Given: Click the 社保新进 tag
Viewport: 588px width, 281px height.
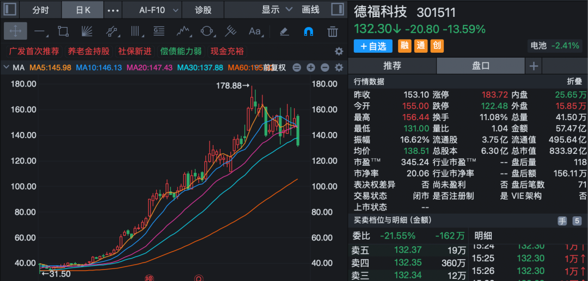Looking at the screenshot, I should tap(135, 52).
